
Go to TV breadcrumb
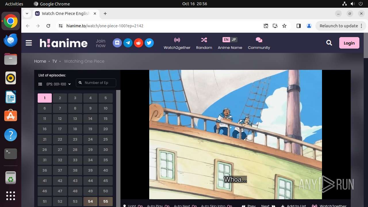click(x=54, y=61)
